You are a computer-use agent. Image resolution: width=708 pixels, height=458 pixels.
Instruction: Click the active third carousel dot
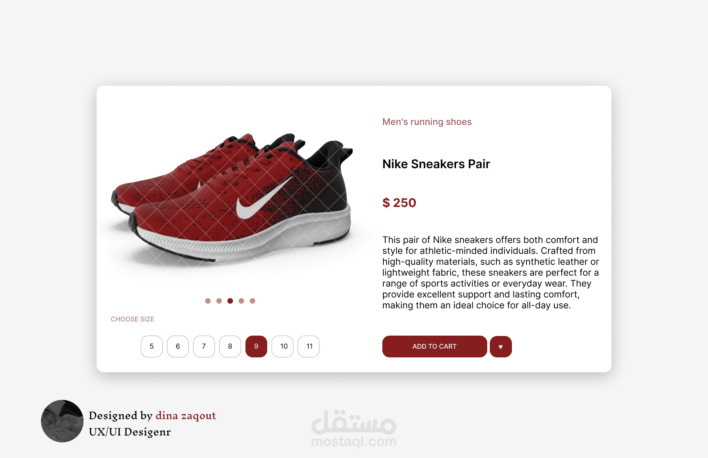(230, 301)
